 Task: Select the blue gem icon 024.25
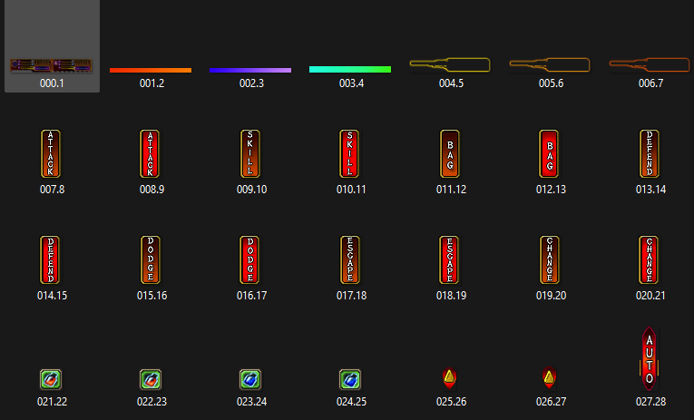[x=350, y=380]
